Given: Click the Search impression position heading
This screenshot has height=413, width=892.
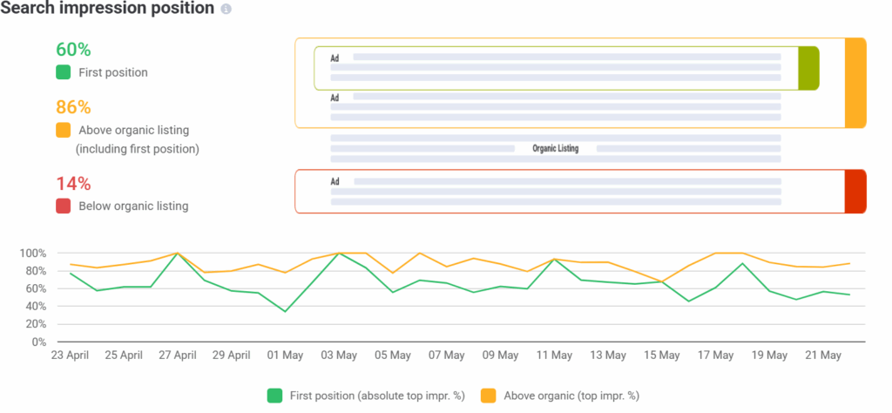Looking at the screenshot, I should pos(108,10).
